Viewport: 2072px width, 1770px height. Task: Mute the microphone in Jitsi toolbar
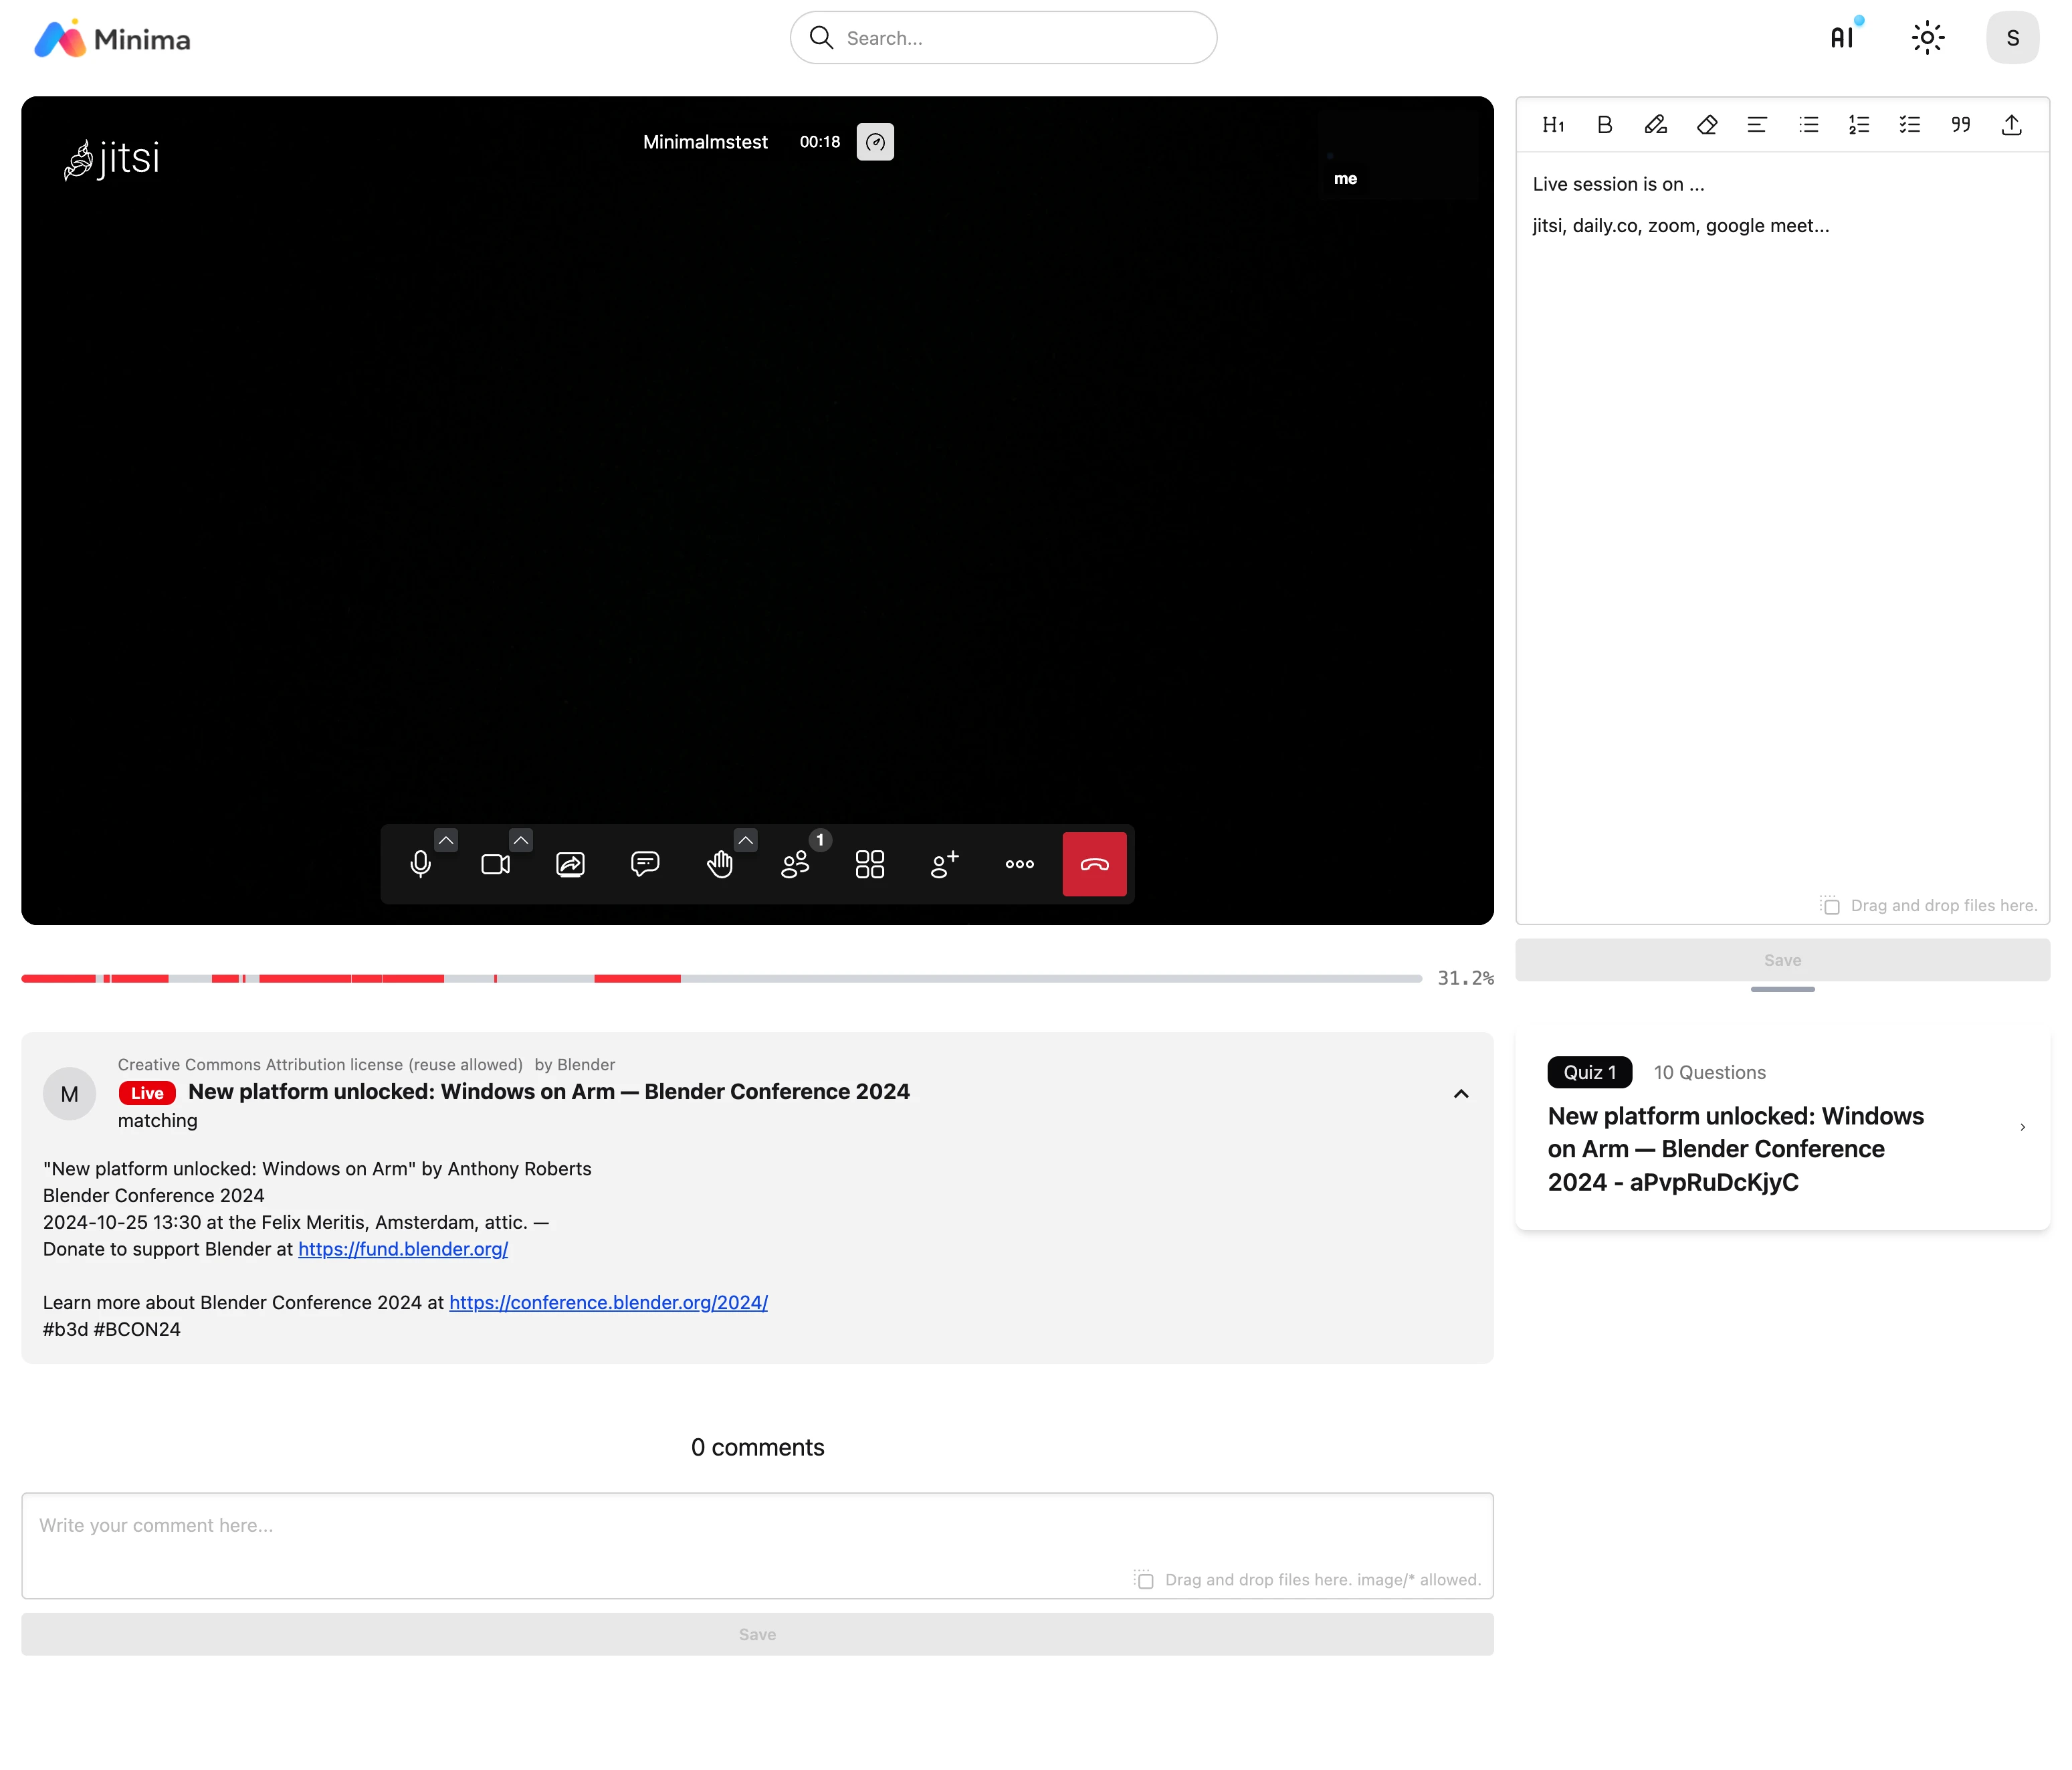420,864
